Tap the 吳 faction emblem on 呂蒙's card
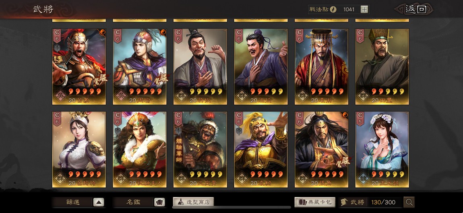The width and height of the screenshot is (463, 213). tap(61, 95)
